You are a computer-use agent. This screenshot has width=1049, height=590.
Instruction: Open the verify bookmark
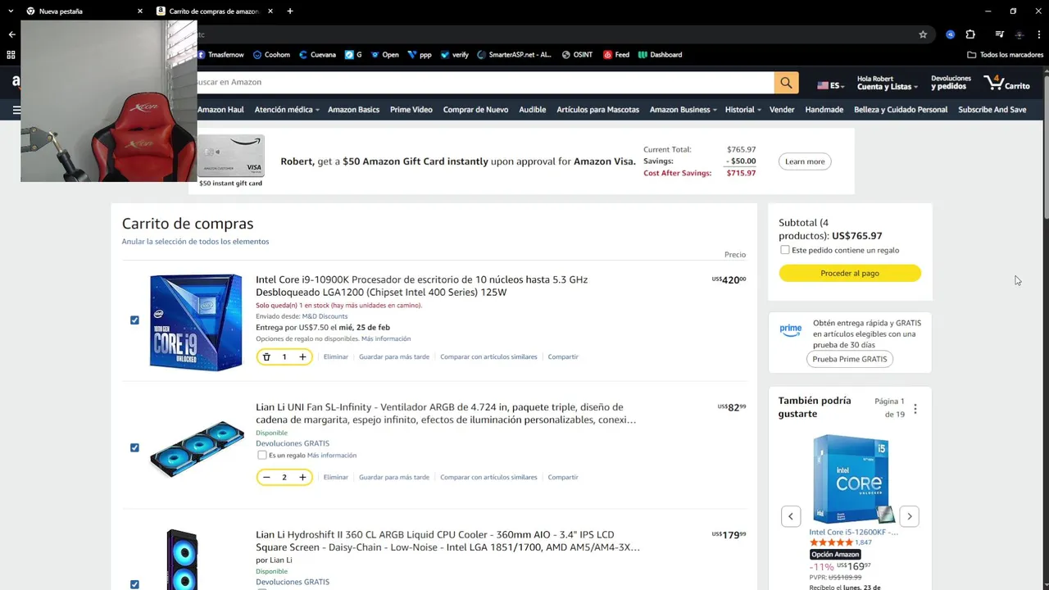[454, 55]
